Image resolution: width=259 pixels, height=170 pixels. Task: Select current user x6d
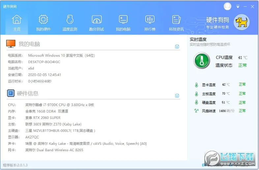click(x=31, y=69)
